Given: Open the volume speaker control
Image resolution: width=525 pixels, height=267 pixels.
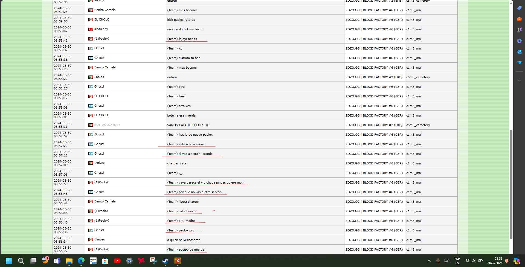Looking at the screenshot, I should click(474, 261).
